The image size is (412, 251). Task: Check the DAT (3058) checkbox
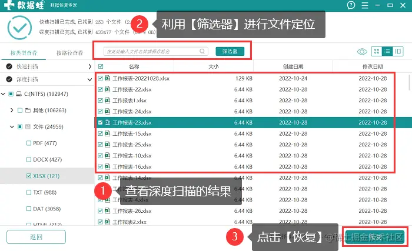click(x=29, y=209)
